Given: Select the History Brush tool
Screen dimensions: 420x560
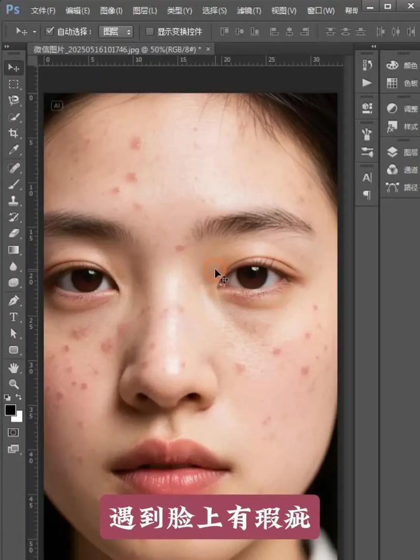Looking at the screenshot, I should pyautogui.click(x=14, y=217).
